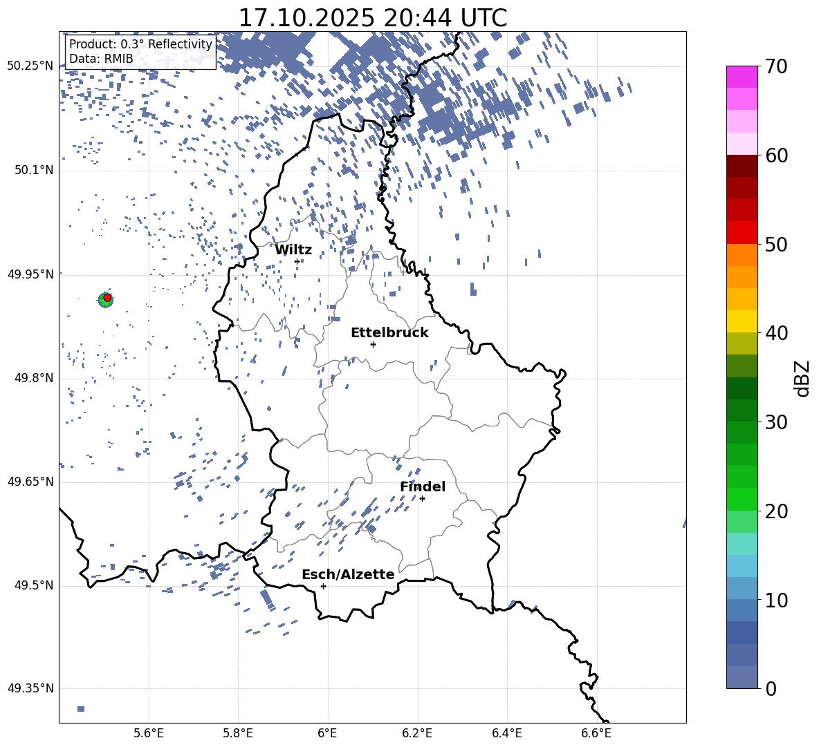819x747 pixels.
Task: Click the 49.5°N latitude label
Action: [33, 585]
